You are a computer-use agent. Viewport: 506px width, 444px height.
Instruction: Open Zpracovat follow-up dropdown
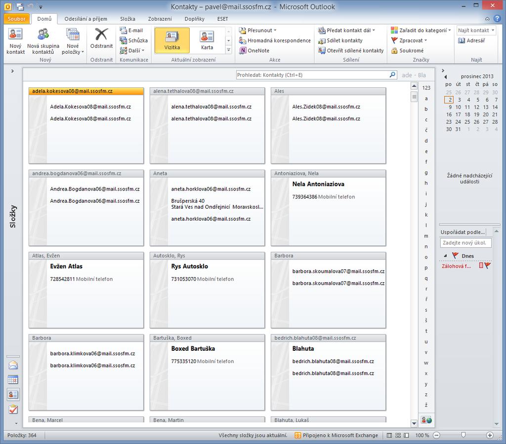pos(409,40)
